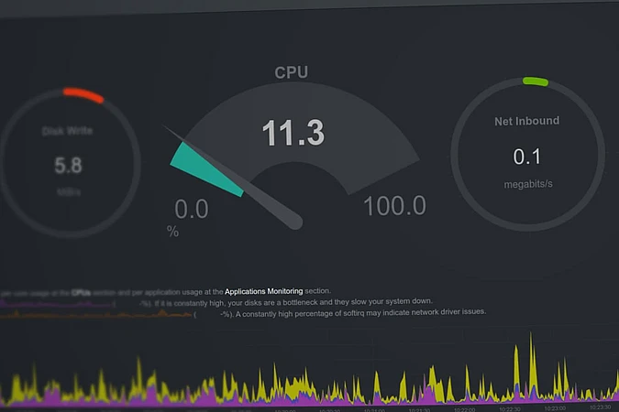619x412 pixels.
Task: Click the Net Inbound gauge label
Action: tap(526, 120)
